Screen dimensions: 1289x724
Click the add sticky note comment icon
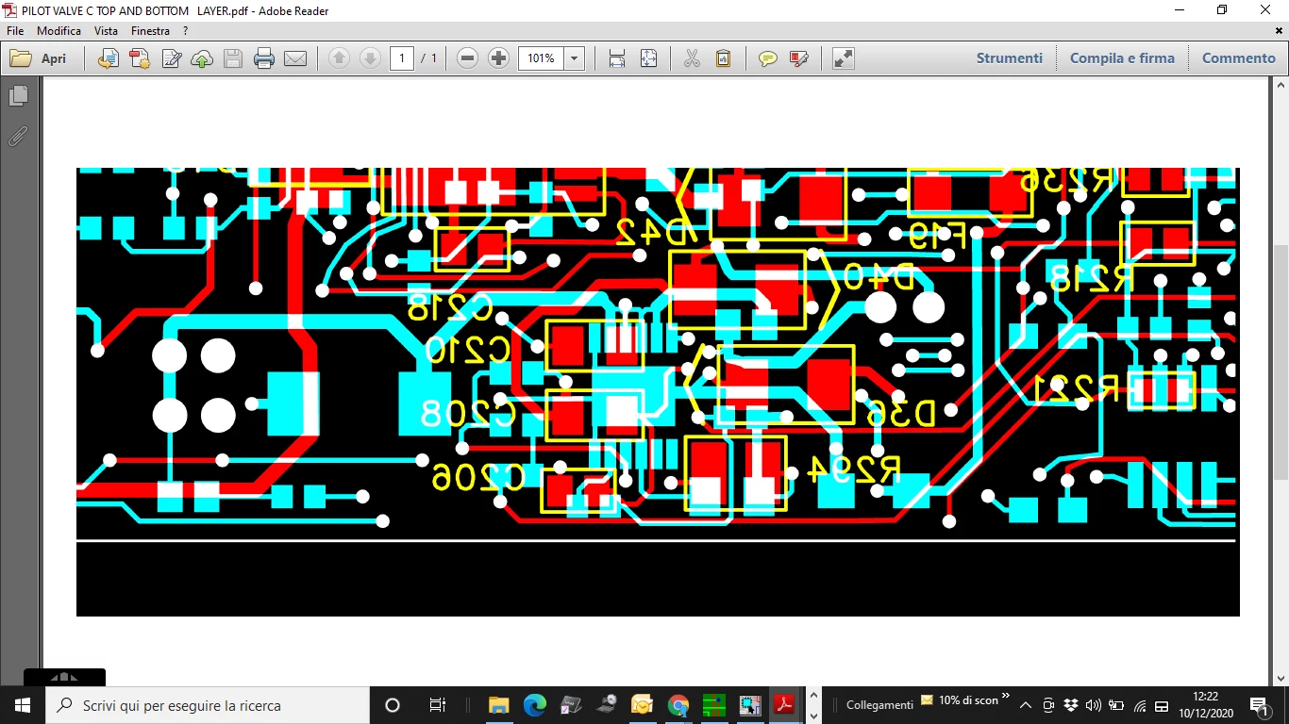768,58
